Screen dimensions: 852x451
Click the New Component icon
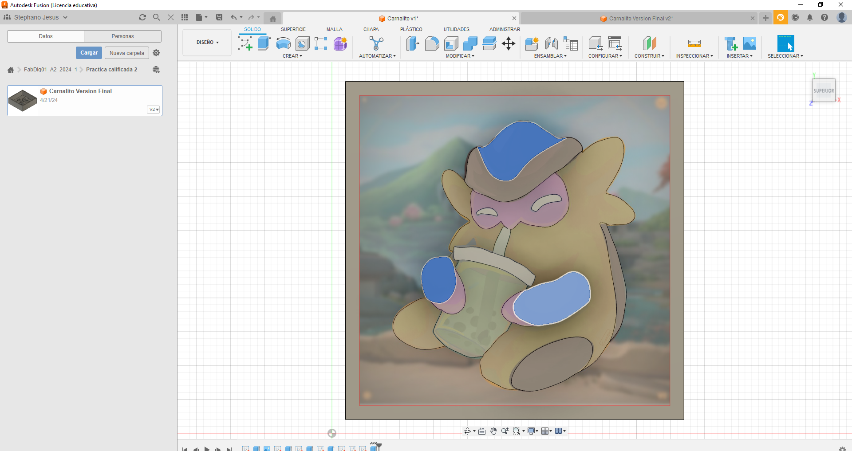(x=532, y=43)
